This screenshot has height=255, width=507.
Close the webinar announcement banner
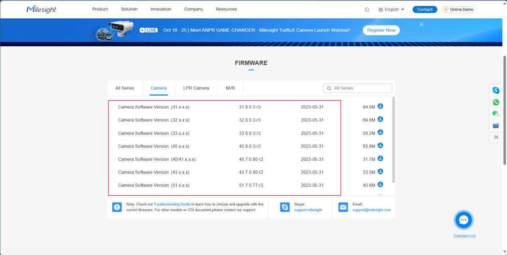tap(422, 24)
